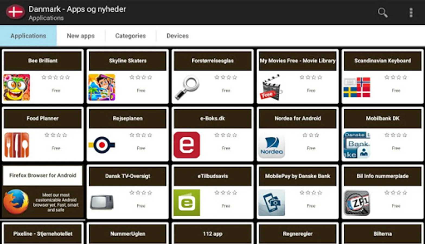Select the green eTilbudsavis icon

pos(187,203)
